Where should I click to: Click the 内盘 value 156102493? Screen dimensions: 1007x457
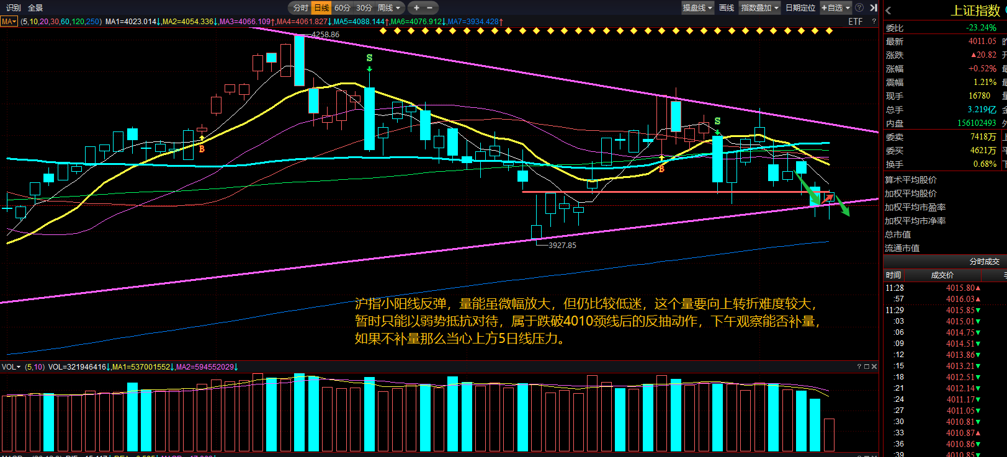[x=977, y=123]
